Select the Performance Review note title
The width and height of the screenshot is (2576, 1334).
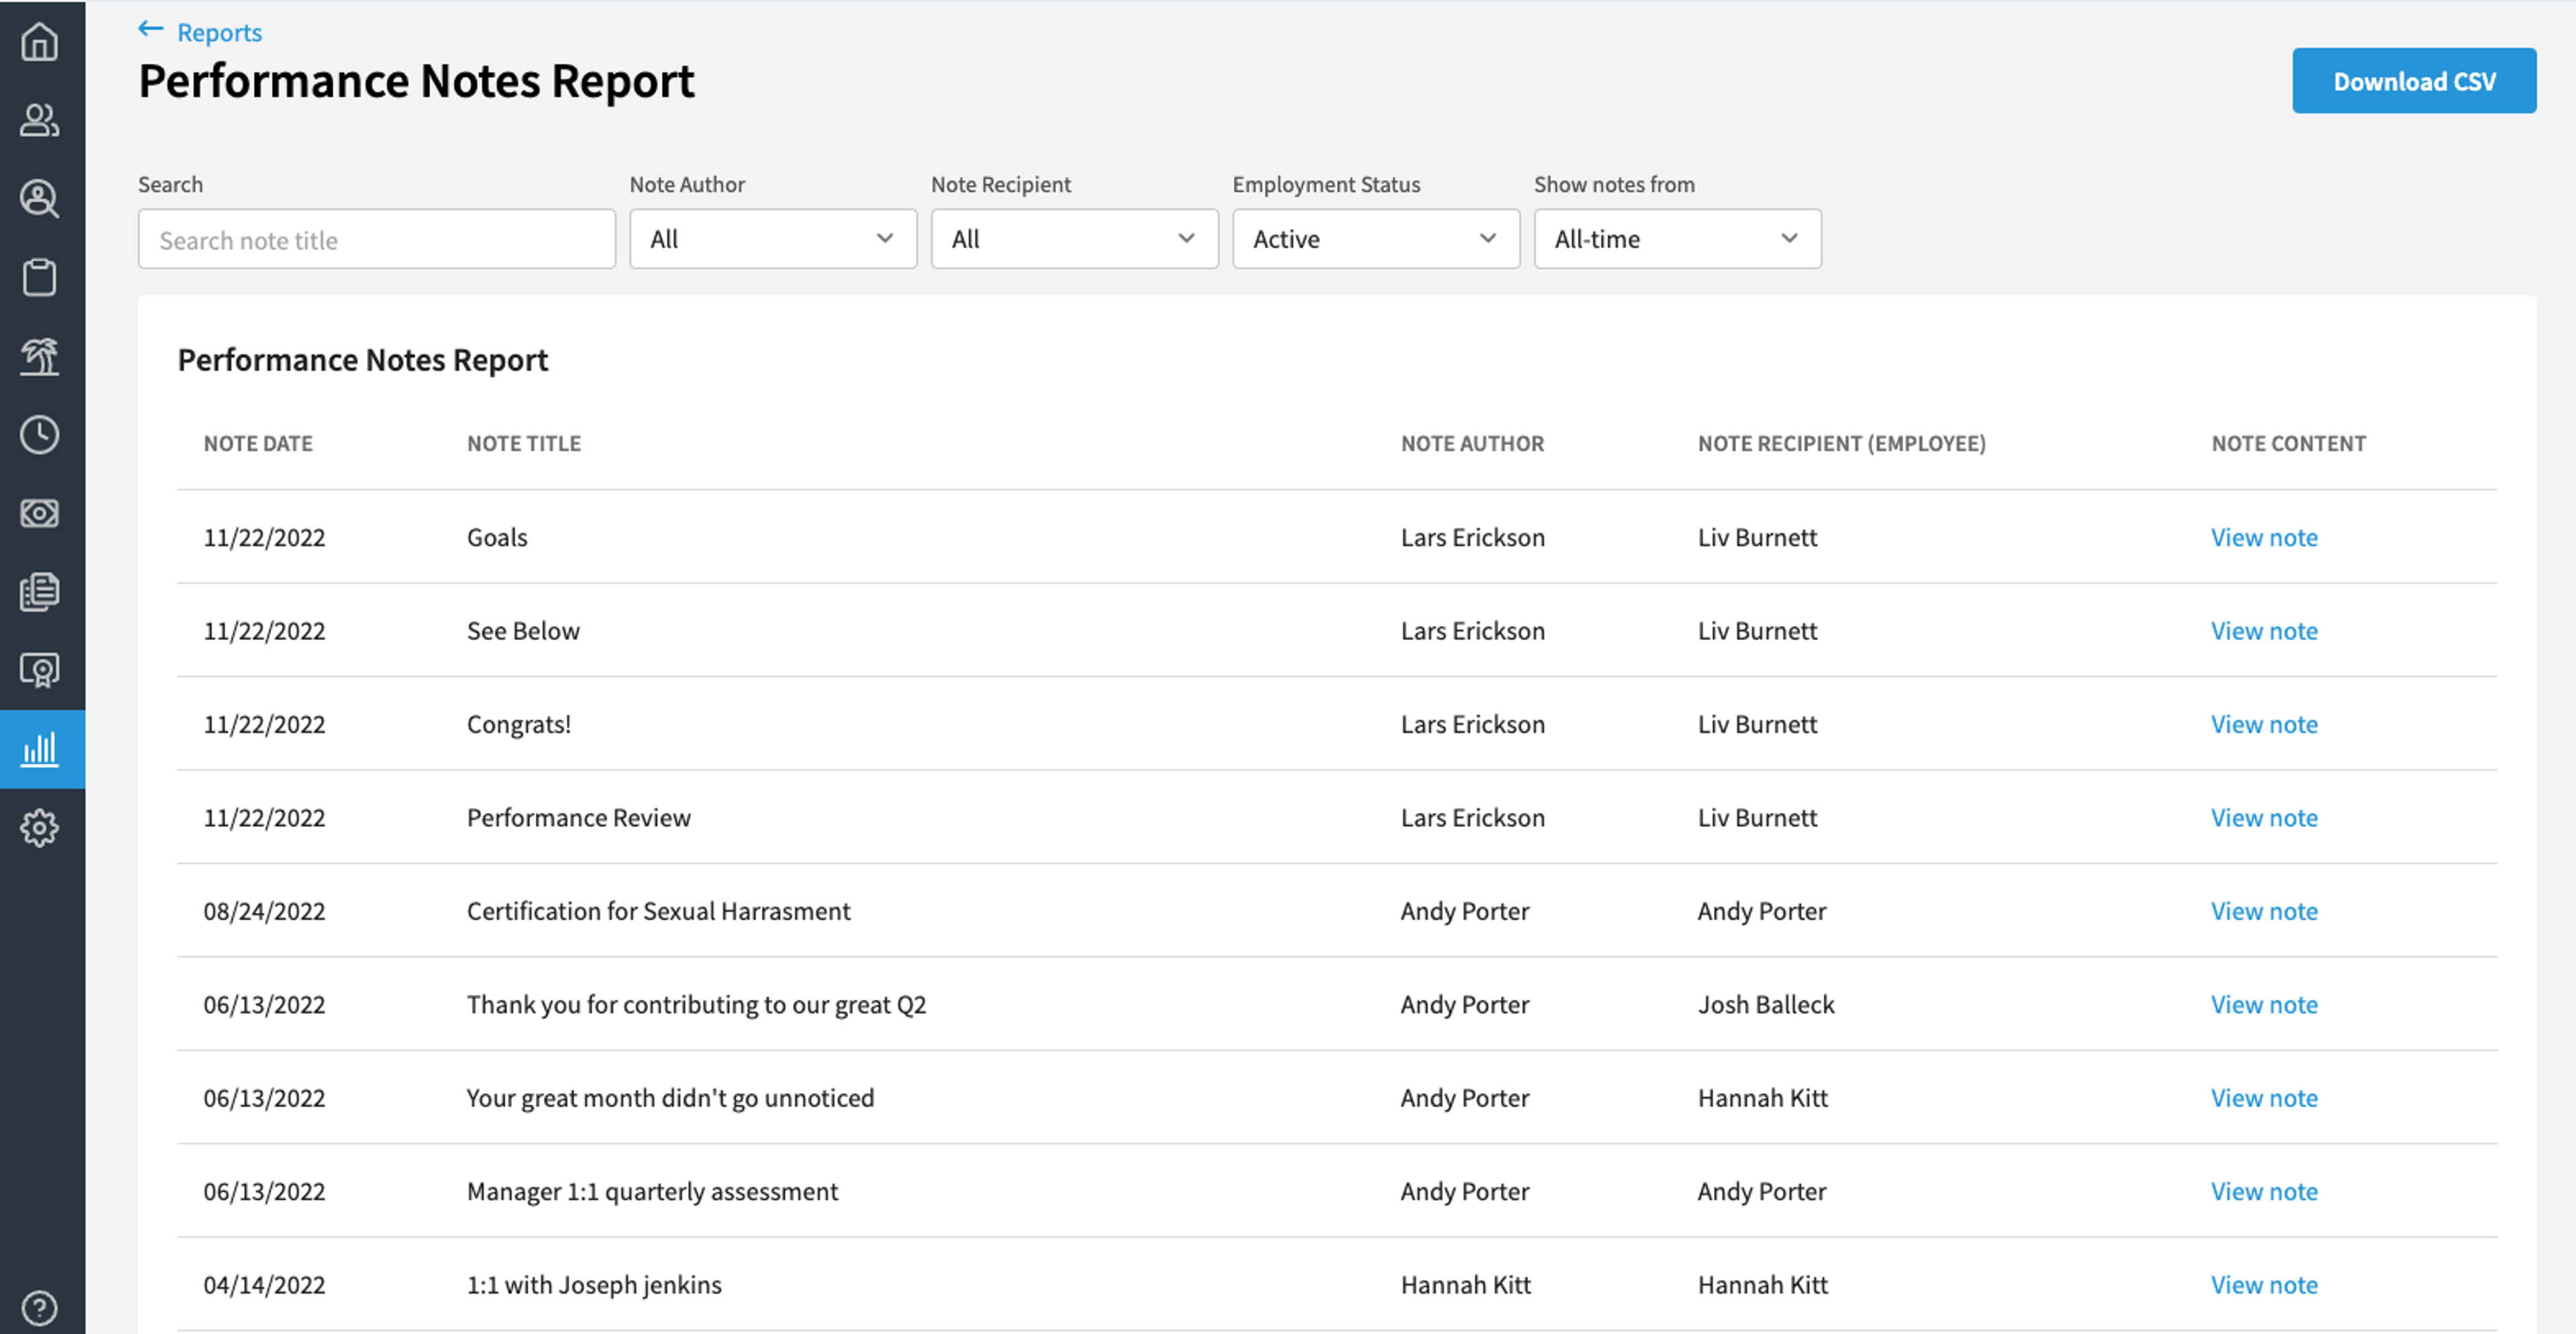(578, 818)
